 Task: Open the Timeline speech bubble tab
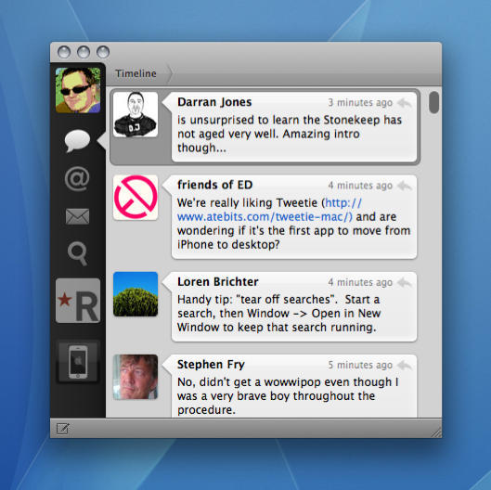[x=77, y=140]
